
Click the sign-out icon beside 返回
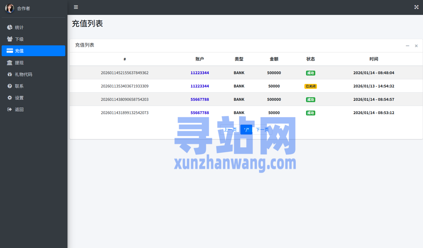click(10, 109)
